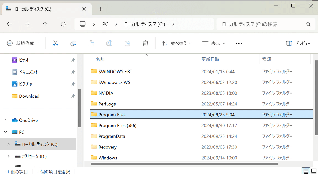318x174 pixels.
Task: Click the NVIDIA folder icon
Action: coord(94,93)
